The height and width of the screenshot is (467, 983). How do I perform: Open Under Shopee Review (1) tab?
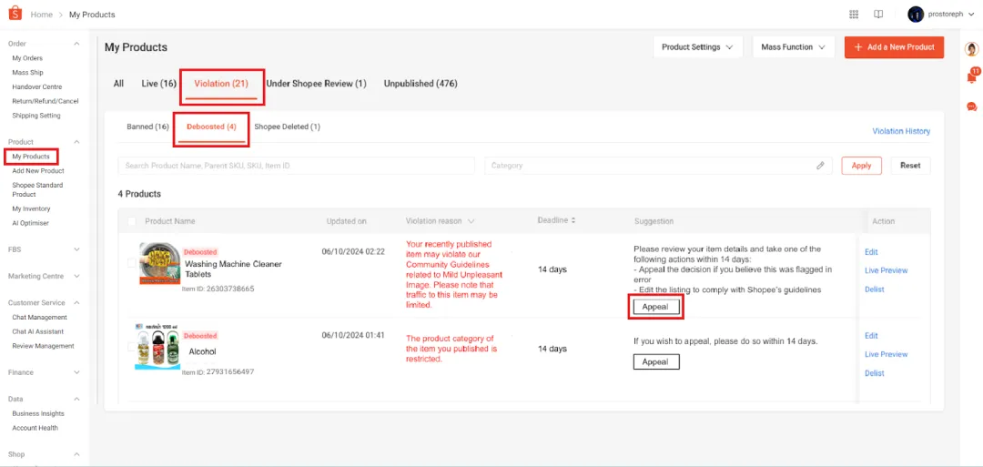pyautogui.click(x=317, y=84)
